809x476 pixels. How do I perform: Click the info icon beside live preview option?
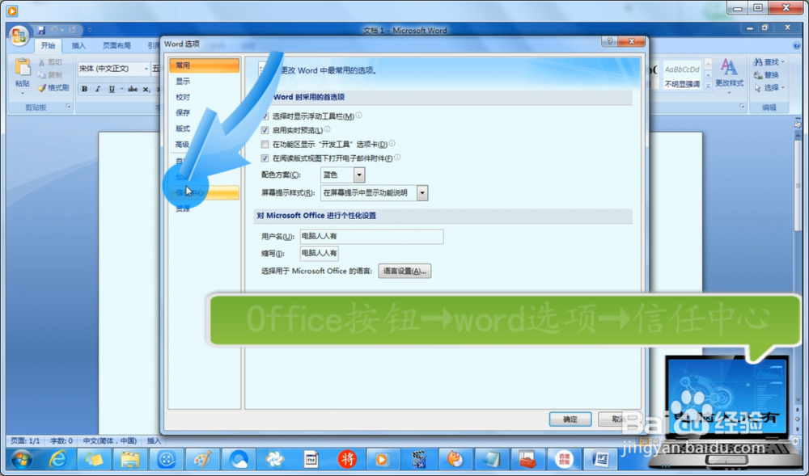point(327,129)
